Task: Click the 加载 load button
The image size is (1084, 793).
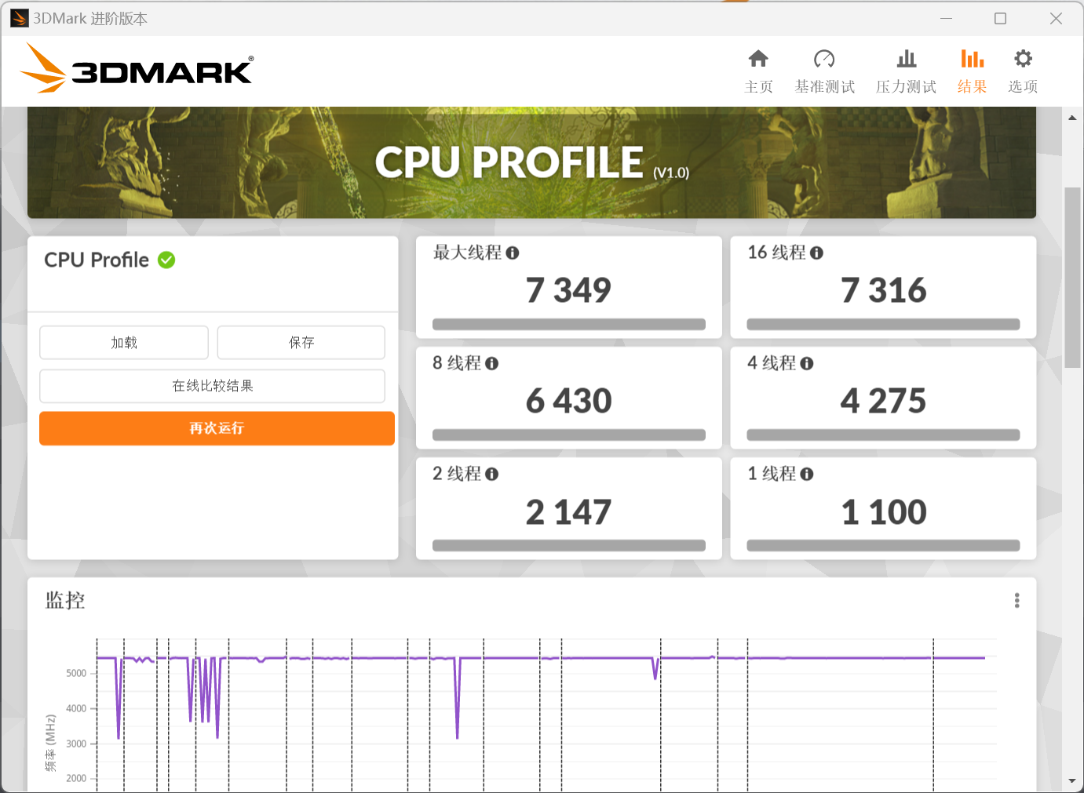Action: tap(124, 342)
